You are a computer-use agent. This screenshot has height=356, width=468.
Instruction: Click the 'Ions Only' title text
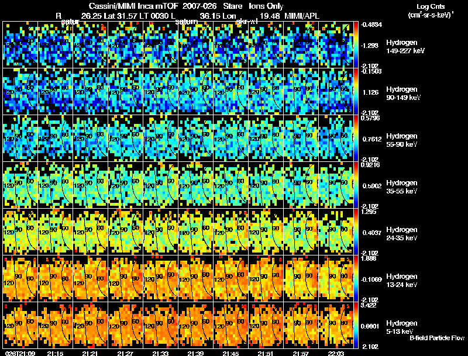tap(266, 6)
